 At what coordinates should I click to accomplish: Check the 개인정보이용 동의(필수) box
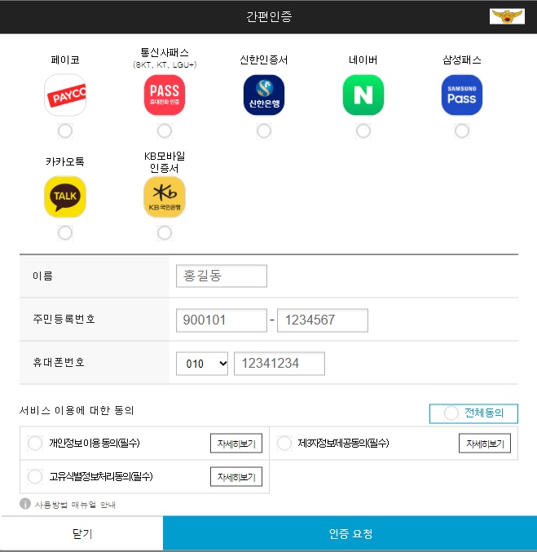coord(35,444)
